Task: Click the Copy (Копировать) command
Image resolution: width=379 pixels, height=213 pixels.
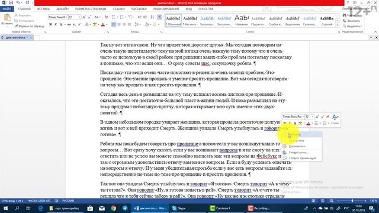Action: pos(24,21)
